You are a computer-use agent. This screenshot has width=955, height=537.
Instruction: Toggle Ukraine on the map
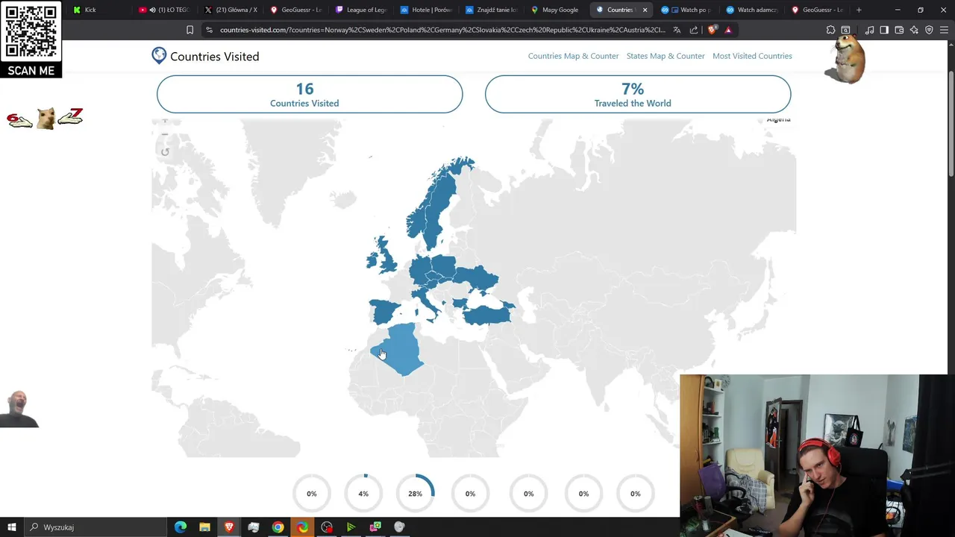point(479,280)
